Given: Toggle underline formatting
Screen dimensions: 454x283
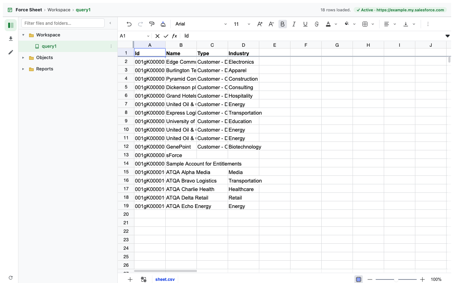Looking at the screenshot, I should [x=305, y=24].
